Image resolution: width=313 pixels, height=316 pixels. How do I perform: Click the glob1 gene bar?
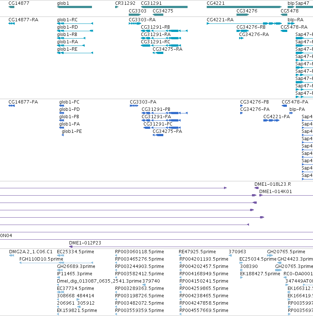(x=75, y=7)
